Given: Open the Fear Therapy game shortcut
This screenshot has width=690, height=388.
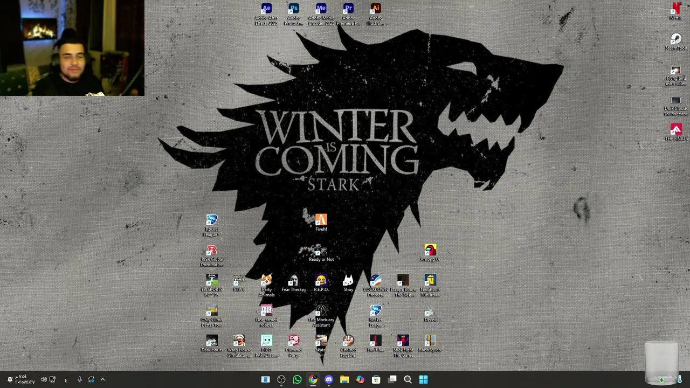Looking at the screenshot, I should click(x=294, y=283).
